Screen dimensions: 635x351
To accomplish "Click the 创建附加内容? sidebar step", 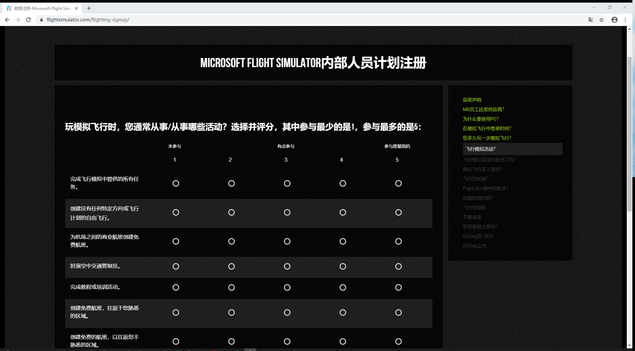I will tap(478, 198).
